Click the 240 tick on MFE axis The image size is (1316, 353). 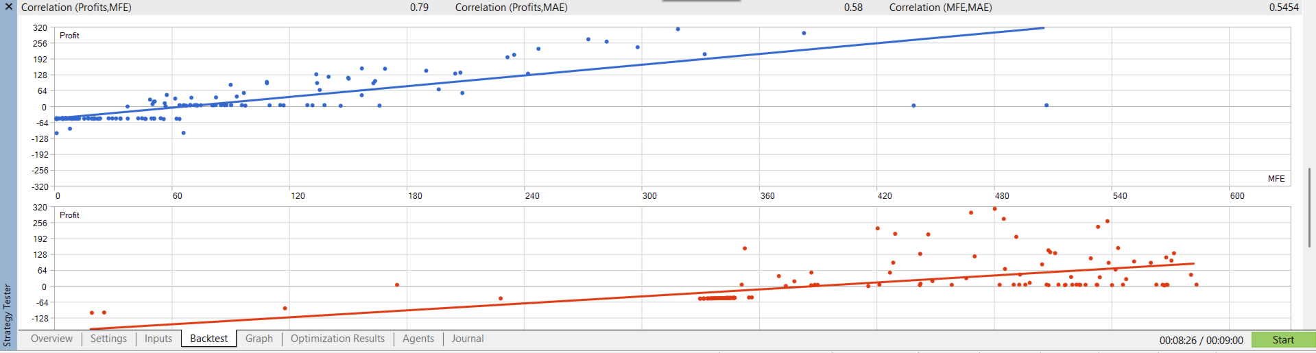(532, 196)
